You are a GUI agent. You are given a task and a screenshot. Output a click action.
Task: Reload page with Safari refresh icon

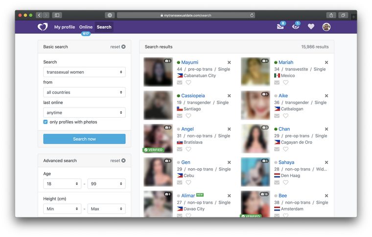click(x=252, y=15)
